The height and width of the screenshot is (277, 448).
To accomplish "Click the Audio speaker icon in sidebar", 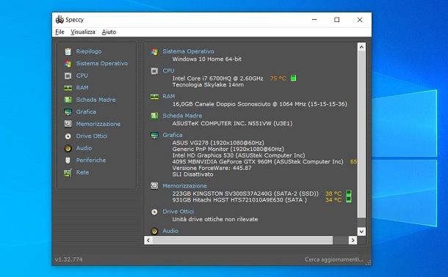I will pos(68,148).
